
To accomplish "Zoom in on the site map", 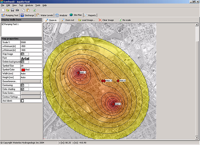I will tap(50, 20).
